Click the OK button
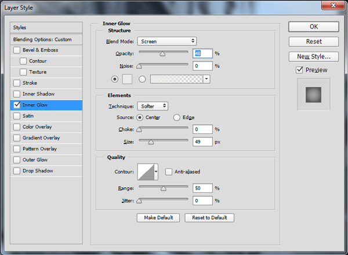 313,27
